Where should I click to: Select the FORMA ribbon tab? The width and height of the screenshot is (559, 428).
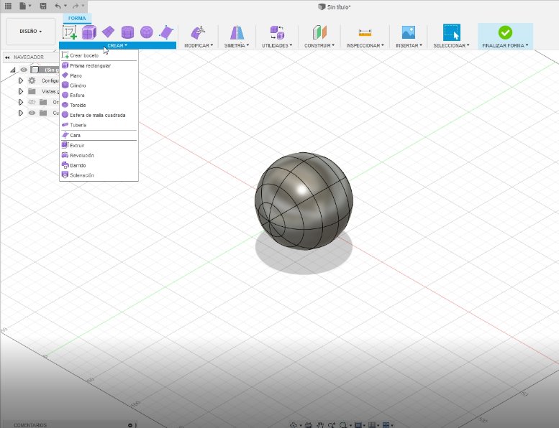click(77, 18)
